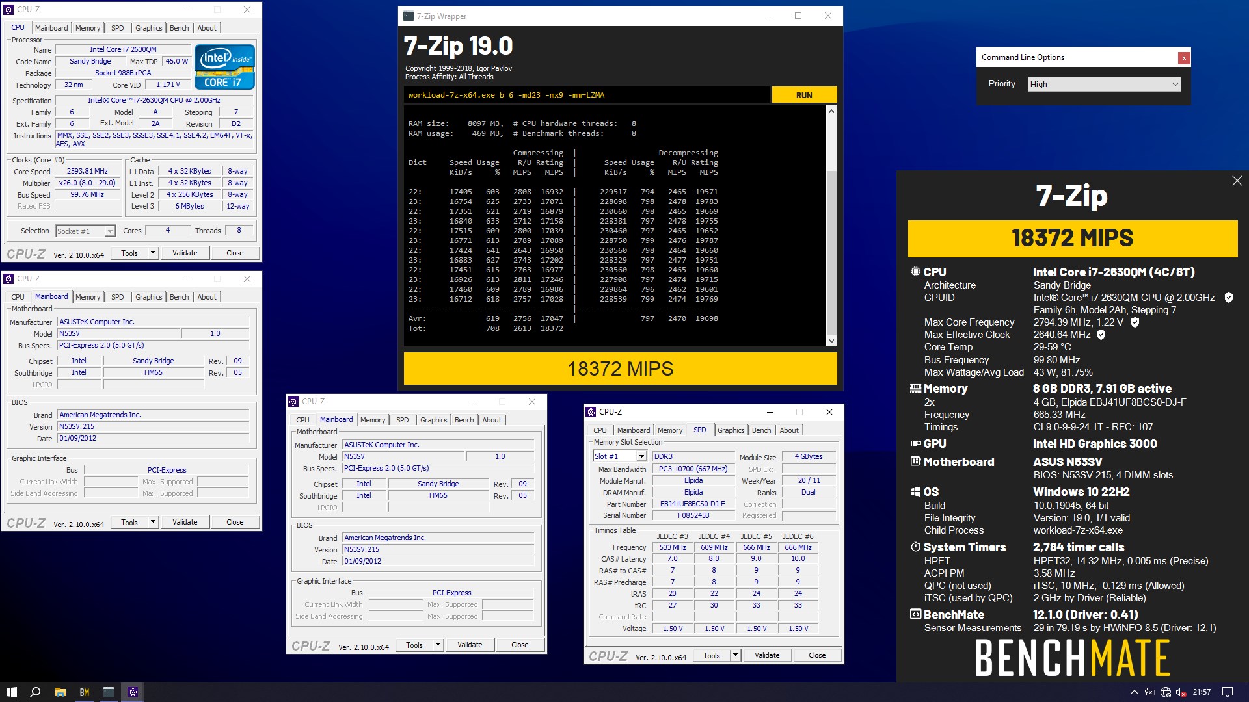The image size is (1249, 702).
Task: Open the Socket #1 selection dropdown
Action: pos(85,231)
